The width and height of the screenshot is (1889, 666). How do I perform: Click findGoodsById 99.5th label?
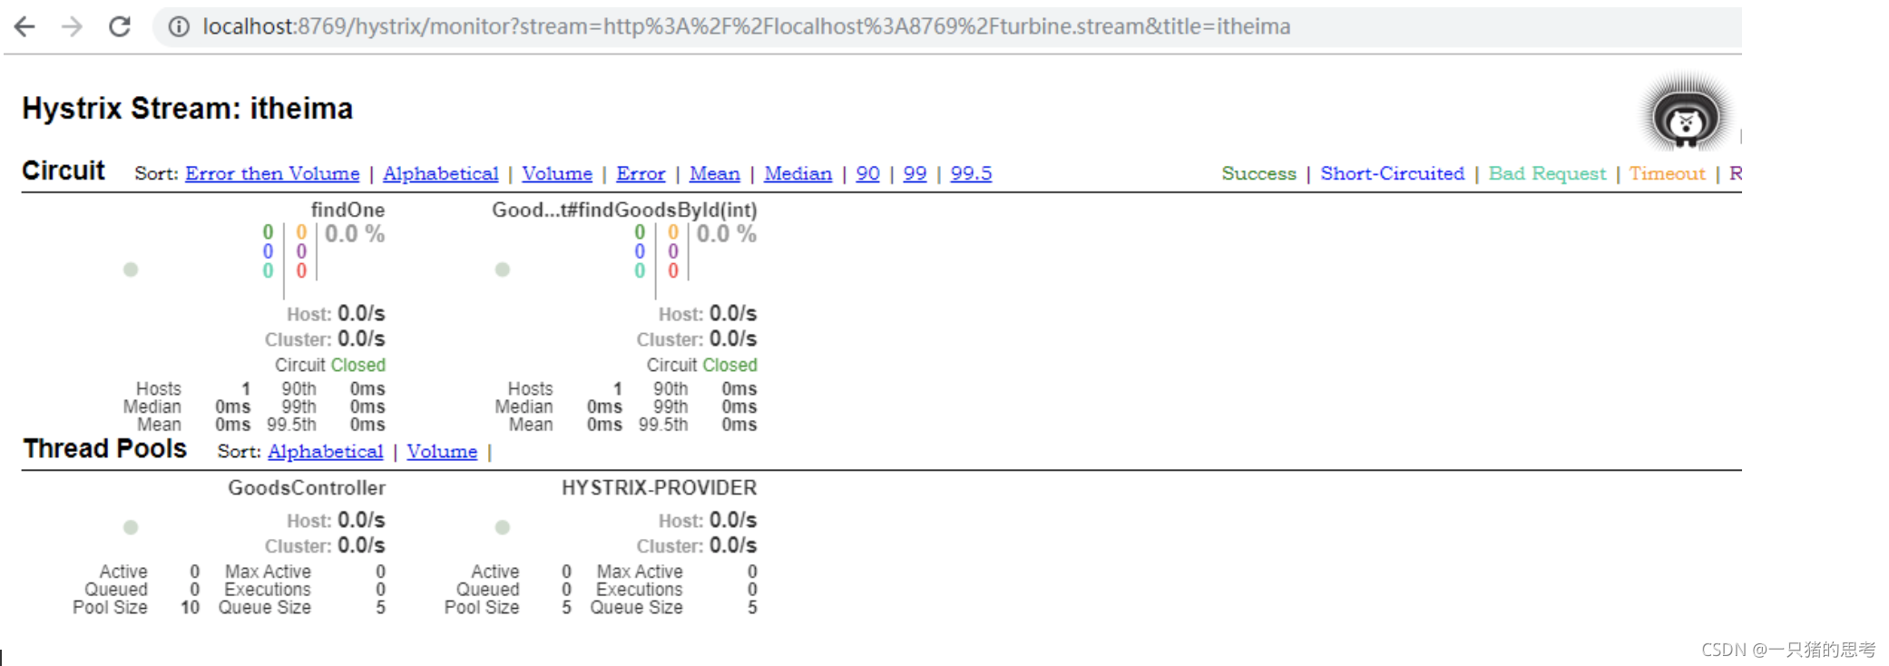[x=663, y=425]
